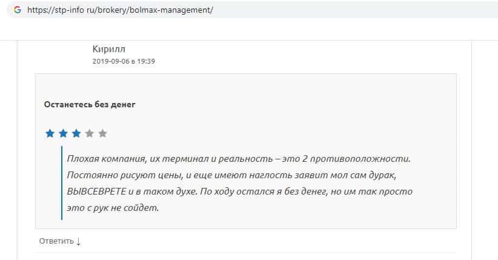The width and height of the screenshot is (498, 260).
Task: Click the fourth gray rating star
Action: tap(90, 133)
